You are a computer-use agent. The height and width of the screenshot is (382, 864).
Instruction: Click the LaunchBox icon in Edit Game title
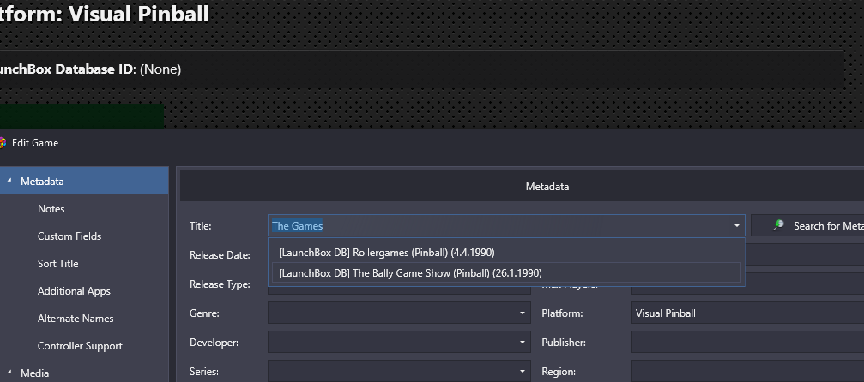click(x=3, y=143)
